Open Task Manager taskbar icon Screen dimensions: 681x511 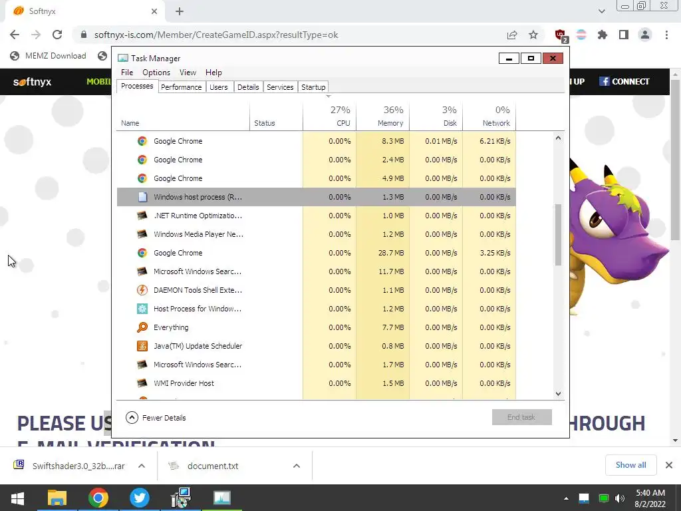pos(222,498)
